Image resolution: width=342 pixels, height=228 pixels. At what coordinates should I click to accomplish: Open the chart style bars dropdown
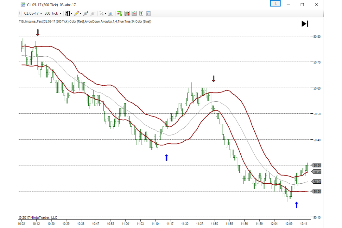[68, 13]
